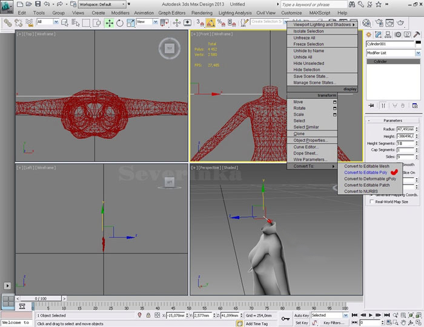
Task: Open the Rendering menu
Action: [202, 13]
